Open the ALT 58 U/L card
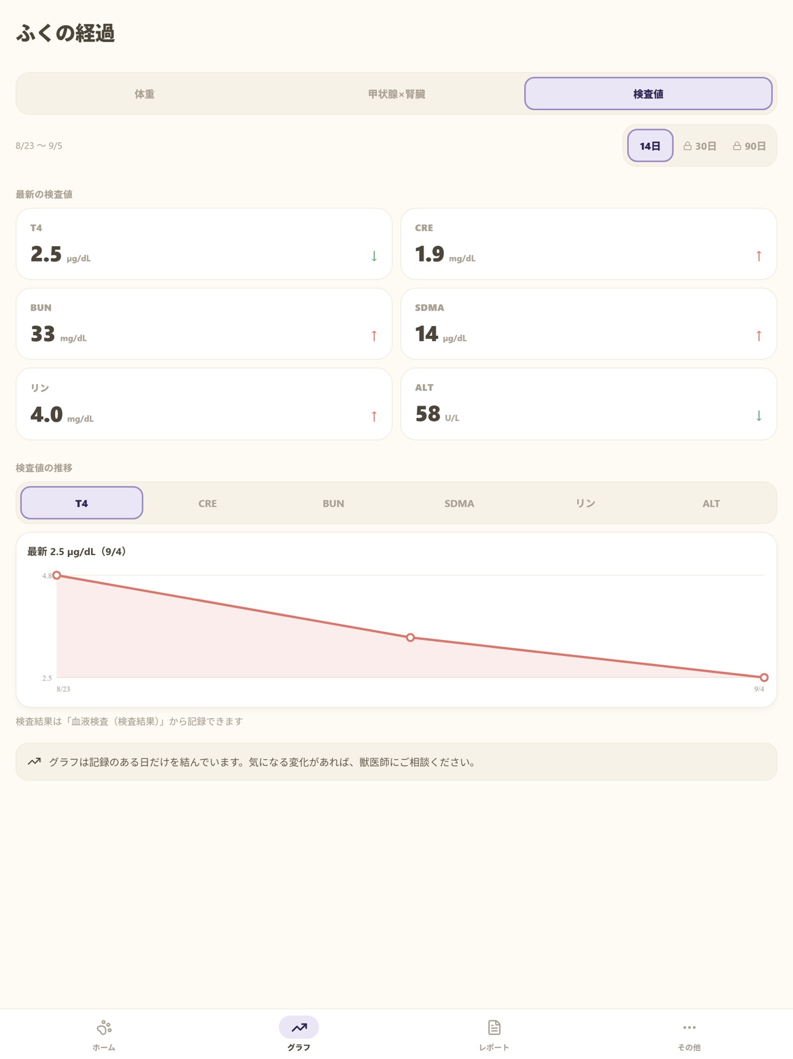The image size is (793, 1059). pos(589,404)
